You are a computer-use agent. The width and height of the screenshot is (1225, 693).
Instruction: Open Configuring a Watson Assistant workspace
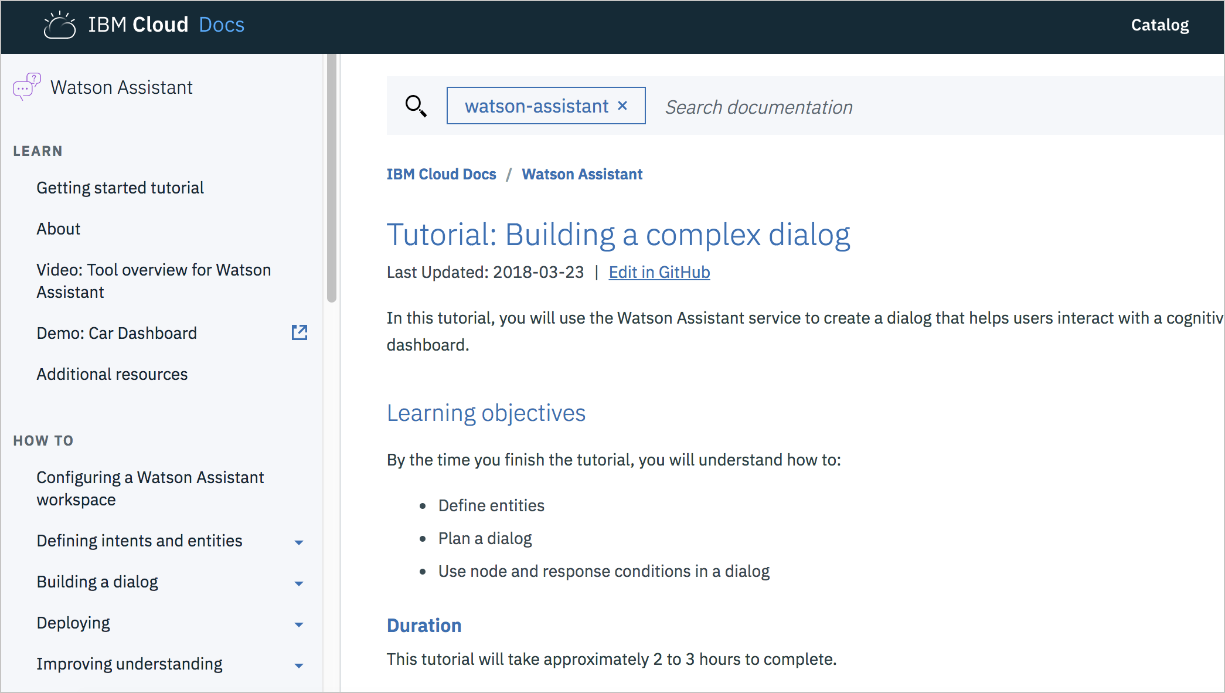(x=150, y=488)
